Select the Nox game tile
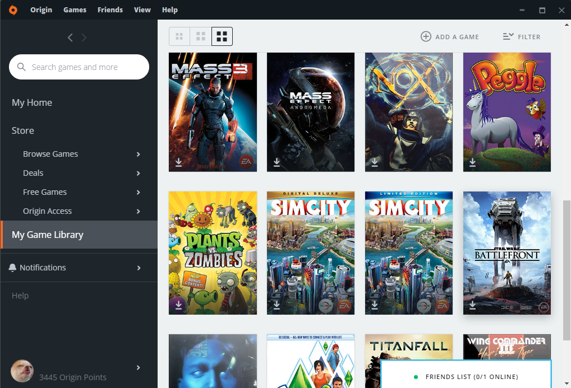Screen dimensions: 571x388 tap(409, 112)
